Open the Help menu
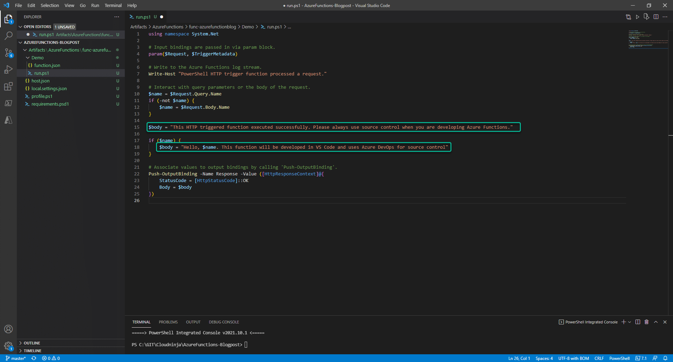 132,5
